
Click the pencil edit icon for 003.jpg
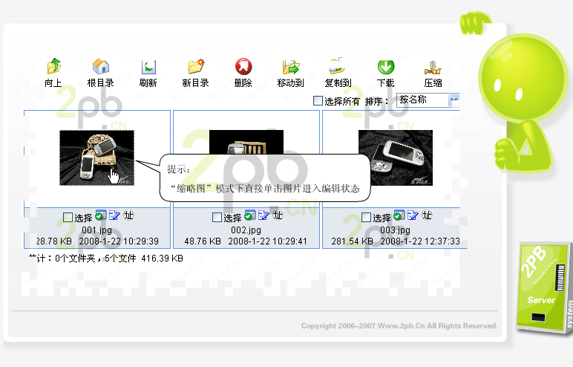413,215
